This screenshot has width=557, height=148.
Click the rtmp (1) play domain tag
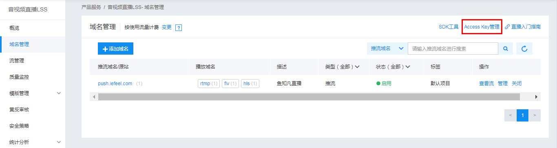209,84
